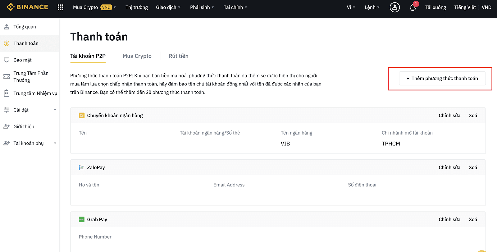This screenshot has height=252, width=497.
Task: Open Giới thiệu in the sidebar
Action: click(30, 126)
